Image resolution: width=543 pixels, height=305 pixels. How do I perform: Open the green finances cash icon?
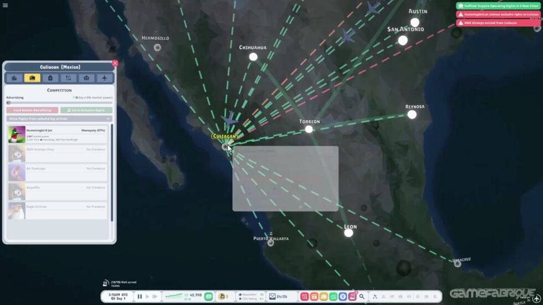point(208,296)
